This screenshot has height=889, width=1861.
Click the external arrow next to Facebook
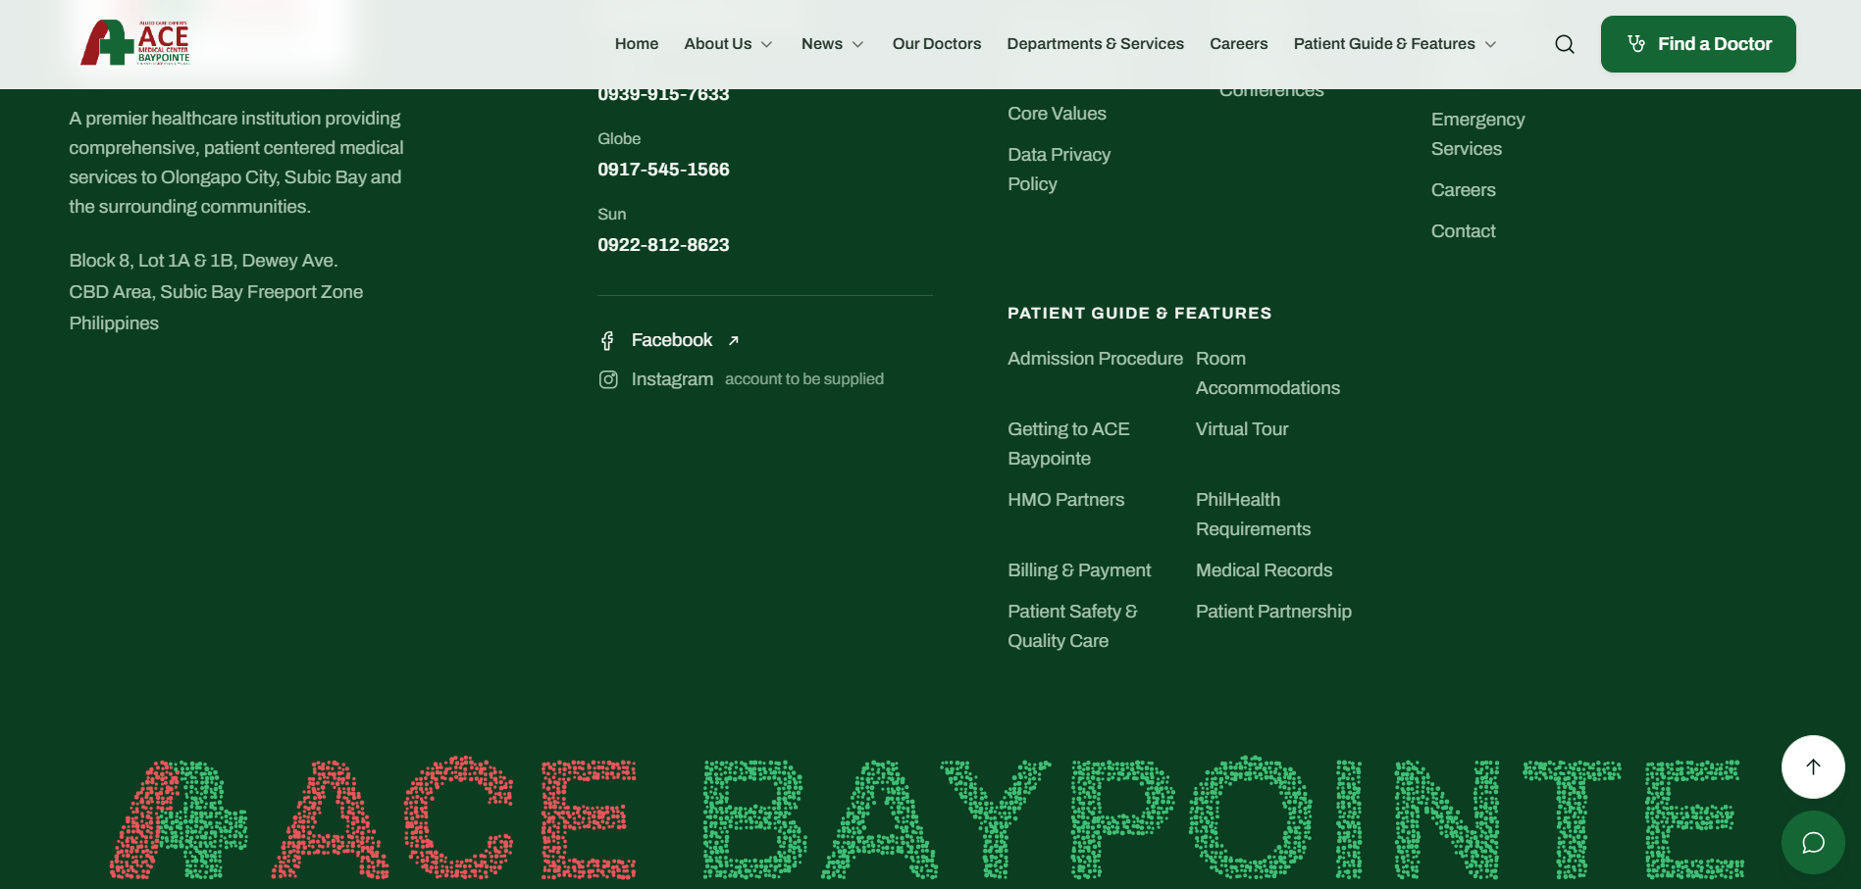tap(733, 340)
